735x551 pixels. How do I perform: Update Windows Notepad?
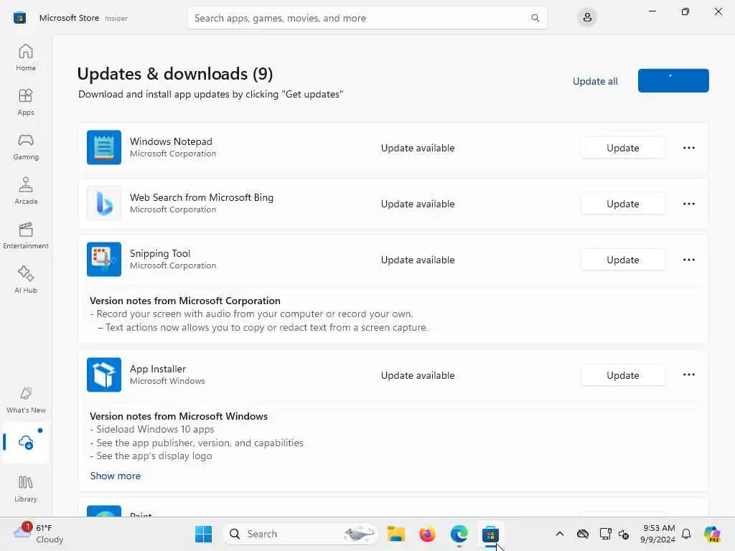622,148
